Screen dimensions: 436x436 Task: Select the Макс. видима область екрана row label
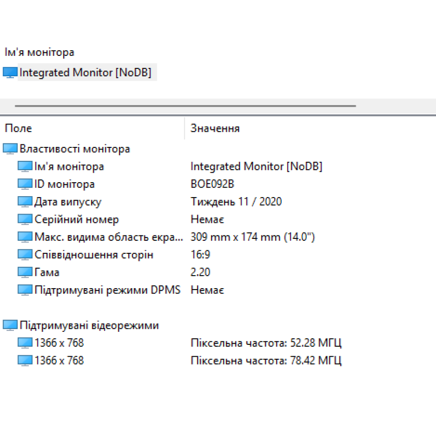[x=108, y=237]
